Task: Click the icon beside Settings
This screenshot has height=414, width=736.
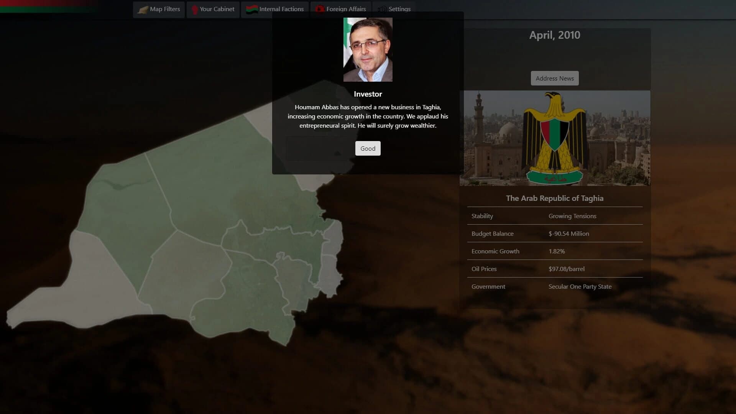Action: 382,10
